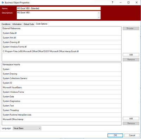Select the System.Text namespace row

62,106
